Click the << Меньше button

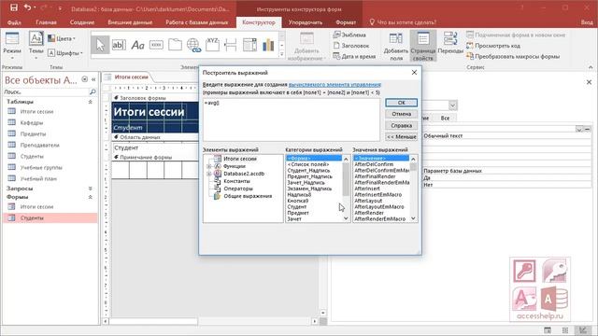tap(401, 137)
